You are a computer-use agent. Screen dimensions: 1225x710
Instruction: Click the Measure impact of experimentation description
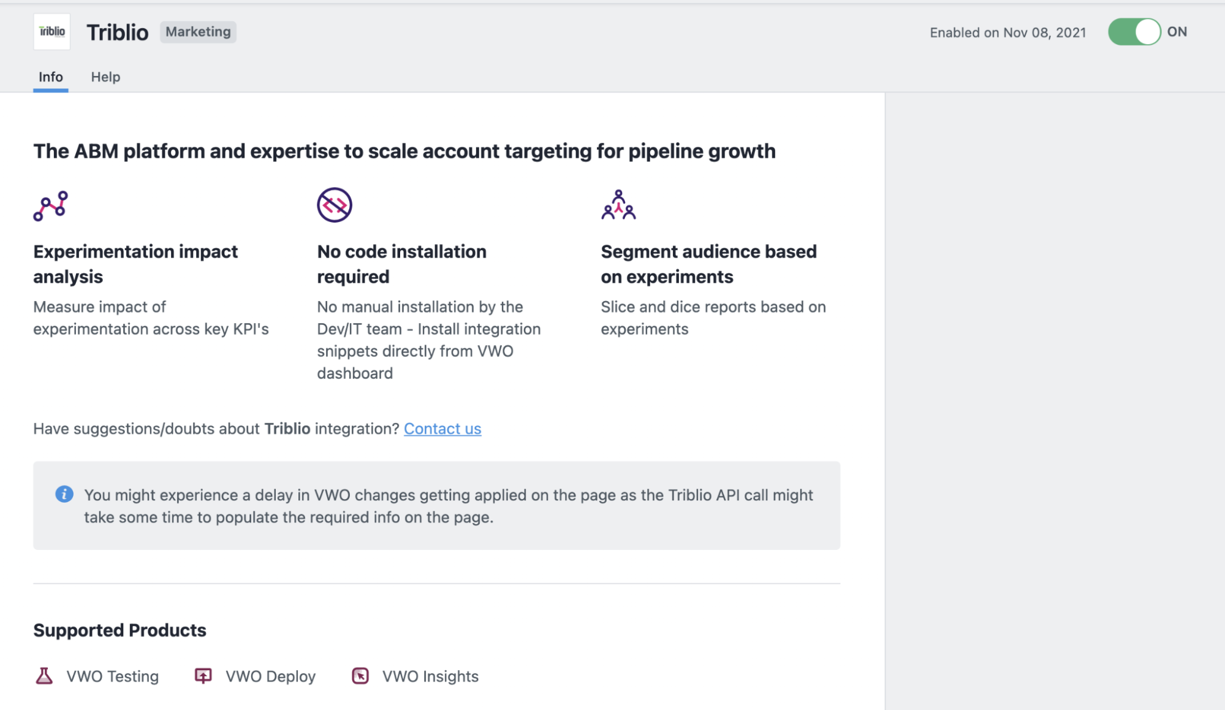click(x=151, y=318)
